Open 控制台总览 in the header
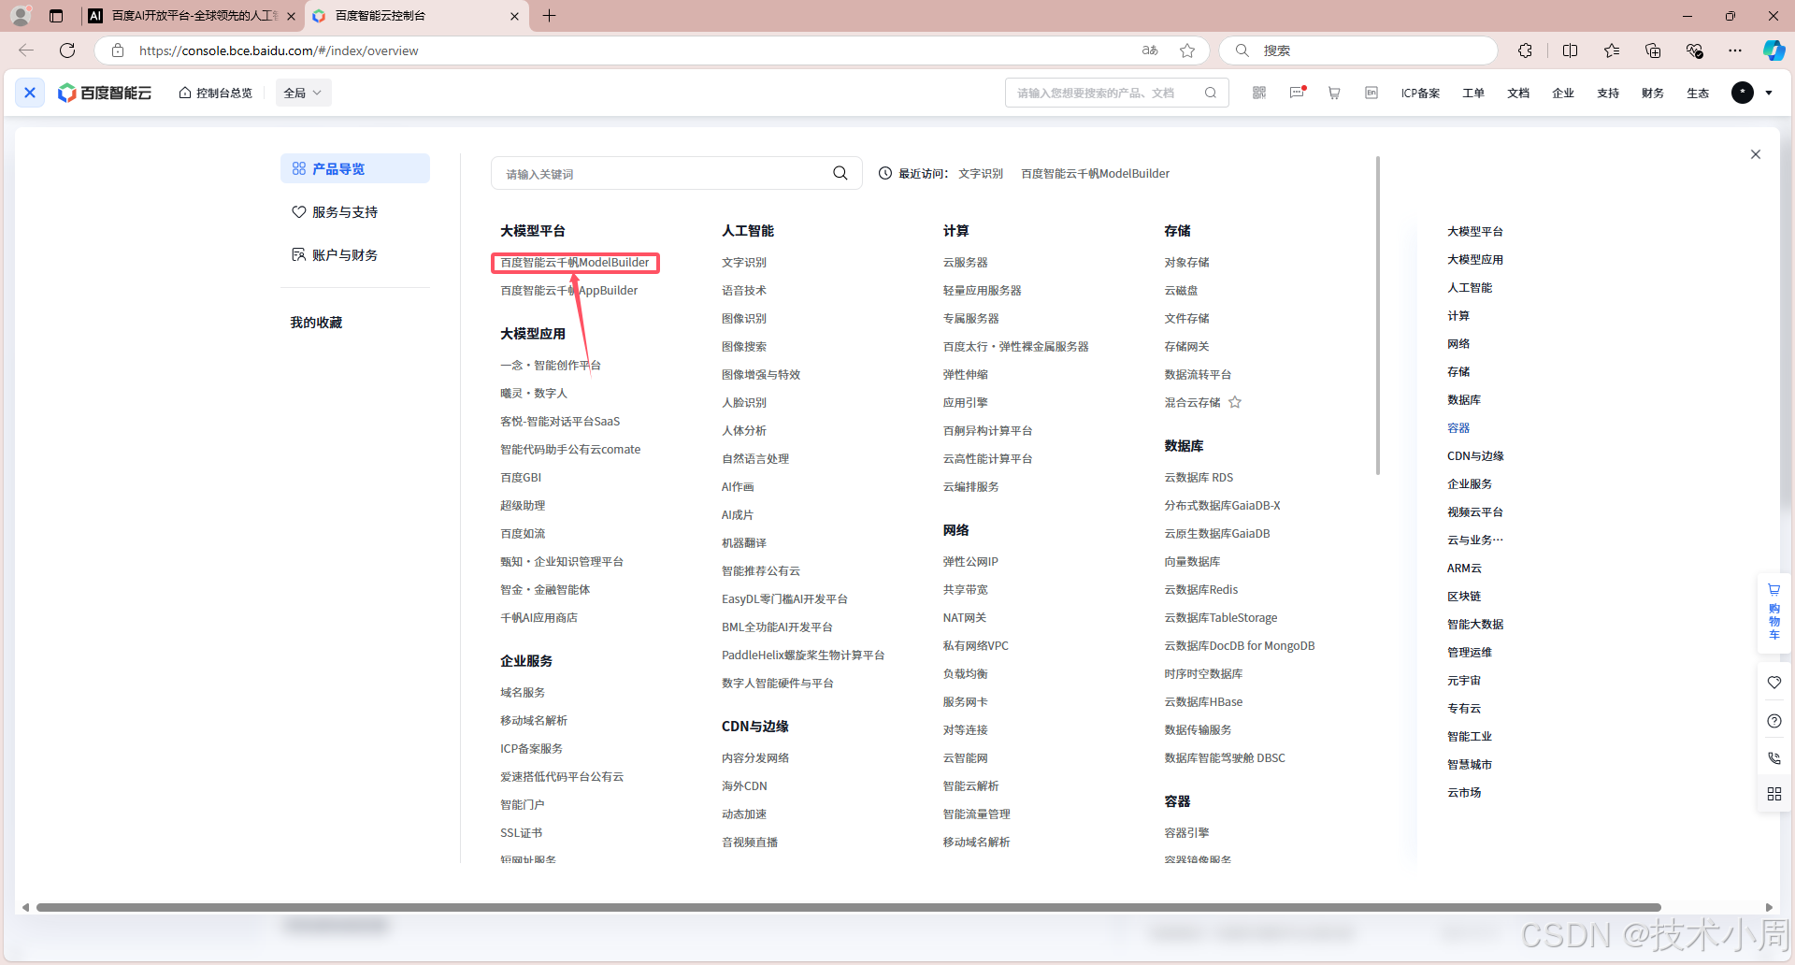 tap(216, 93)
